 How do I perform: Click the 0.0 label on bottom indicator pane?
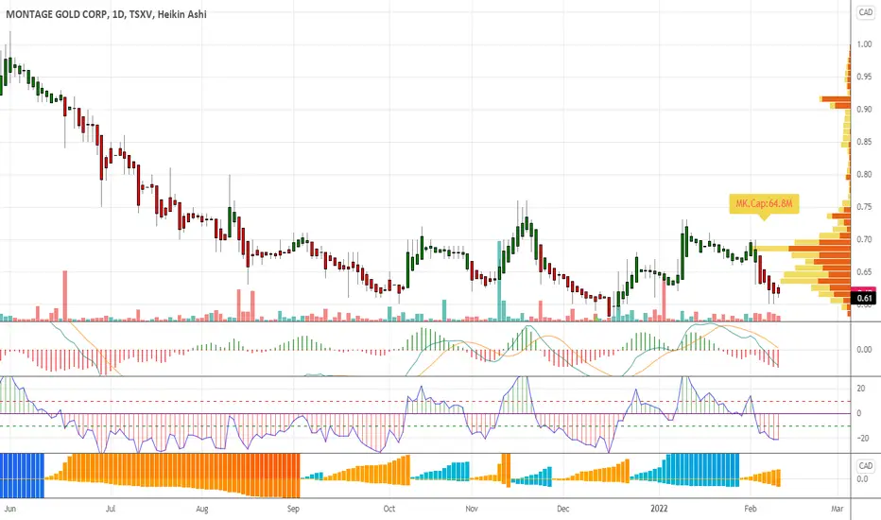862,479
